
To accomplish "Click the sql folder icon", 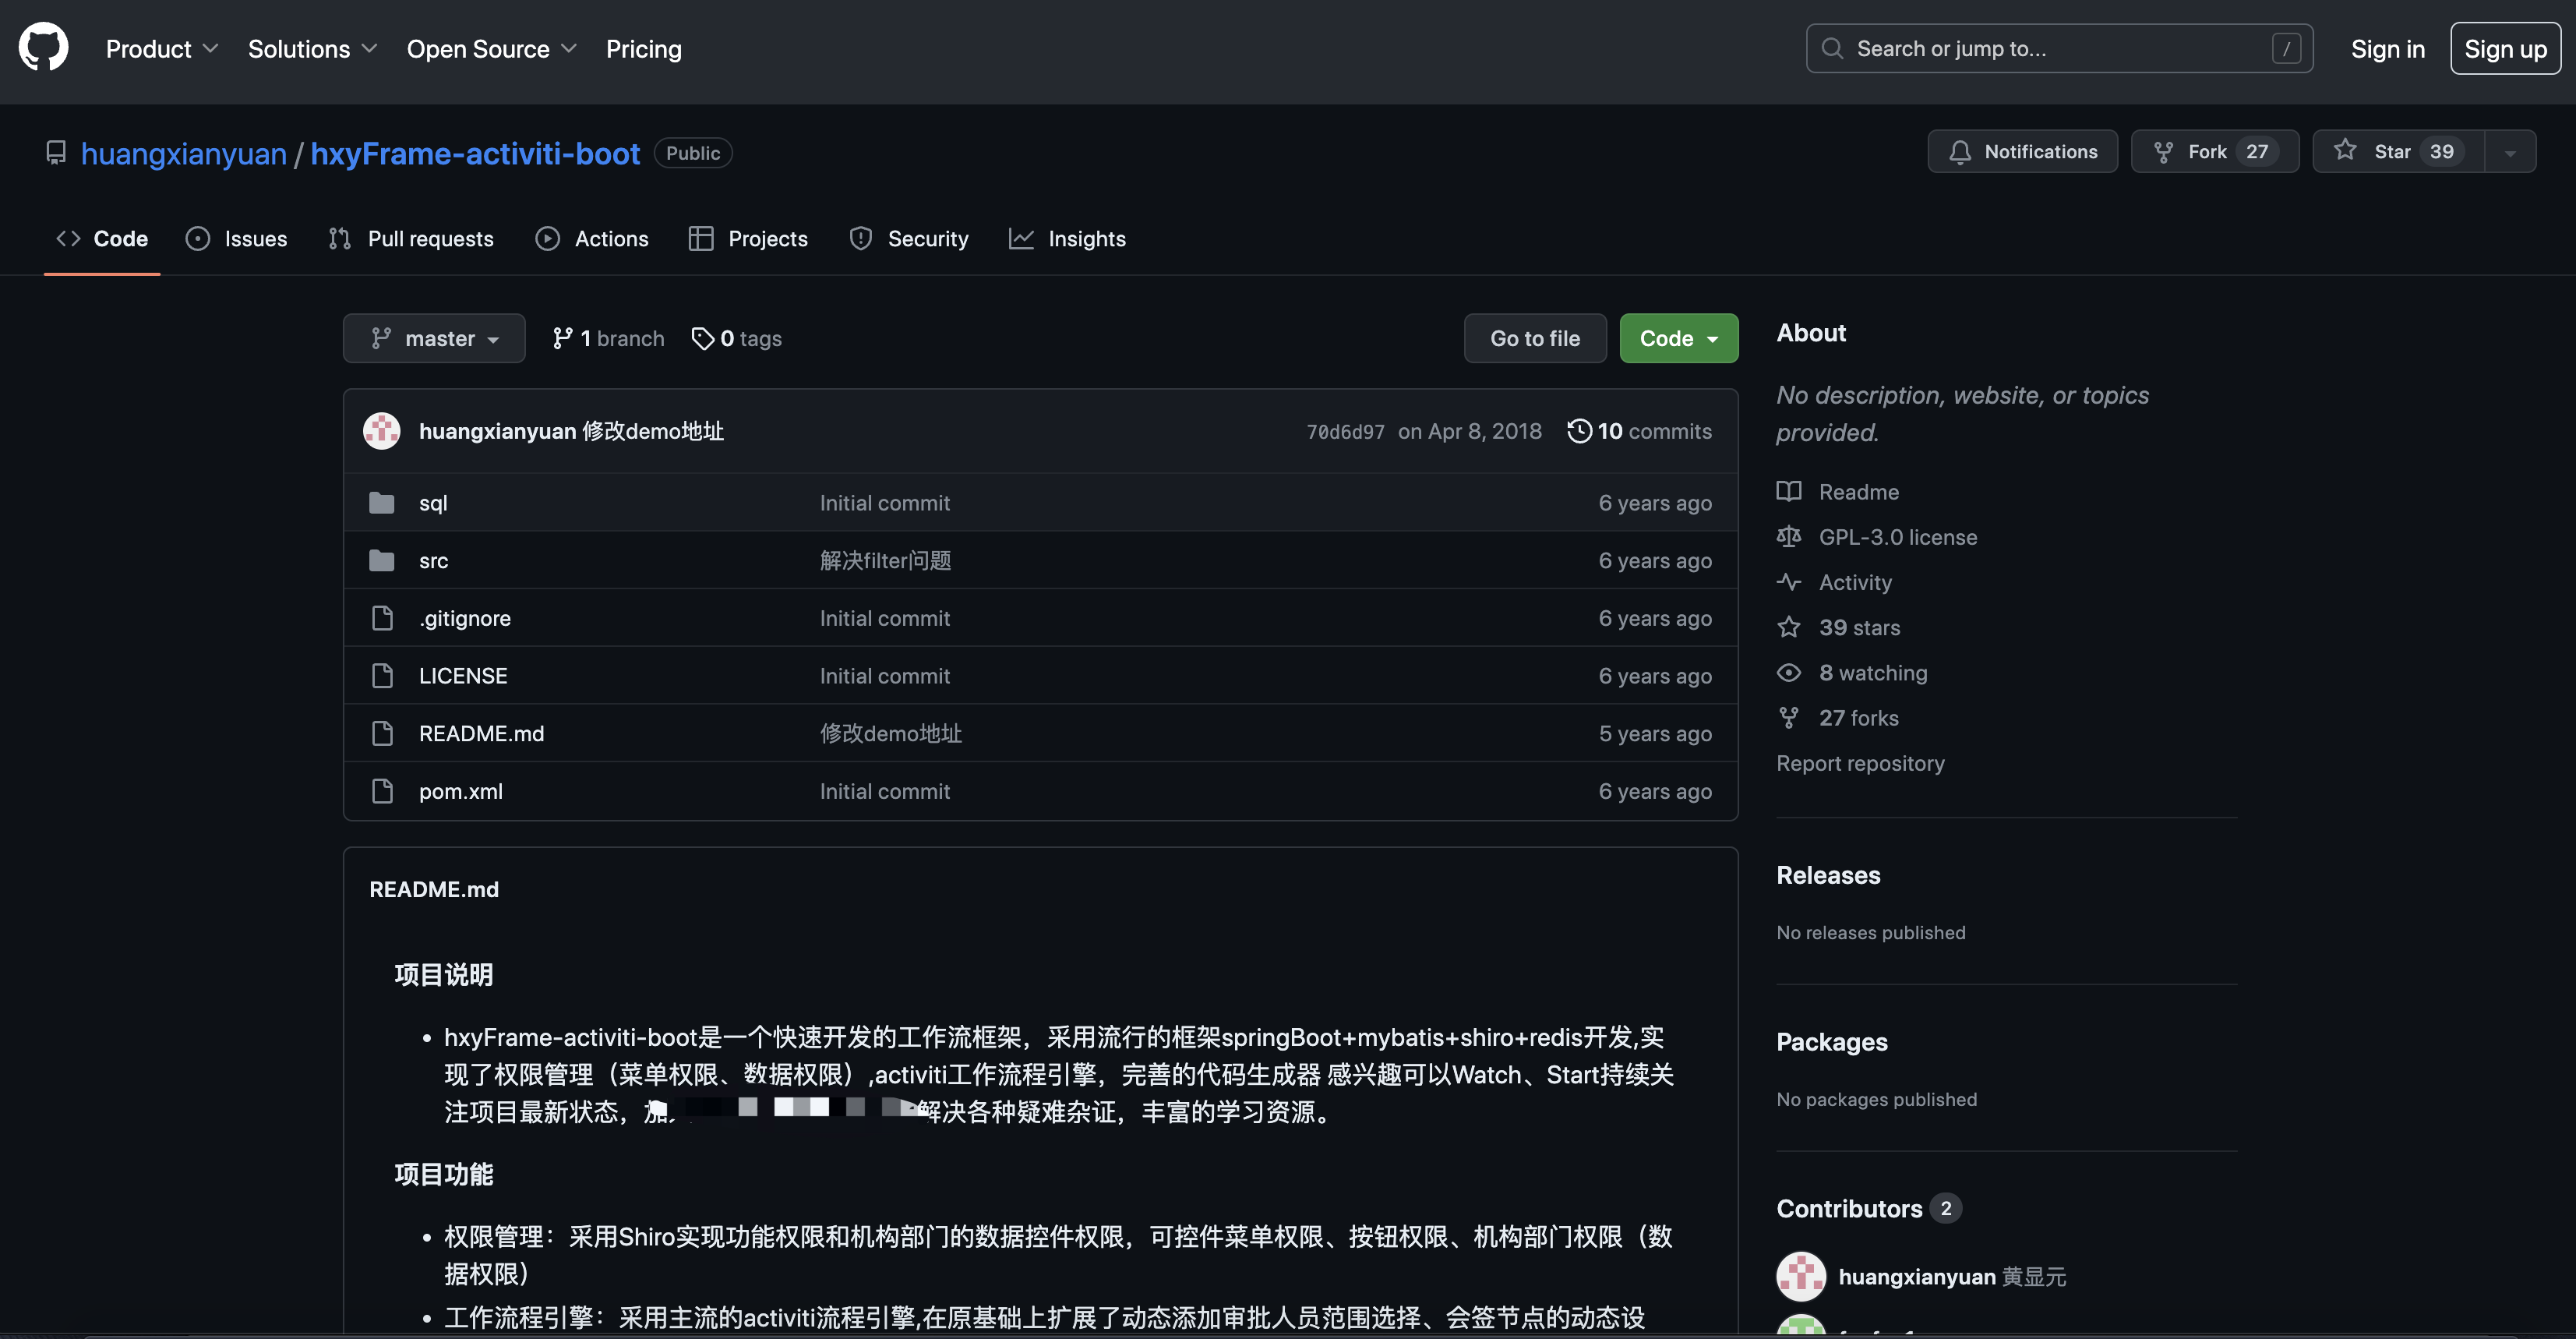I will pos(381,502).
